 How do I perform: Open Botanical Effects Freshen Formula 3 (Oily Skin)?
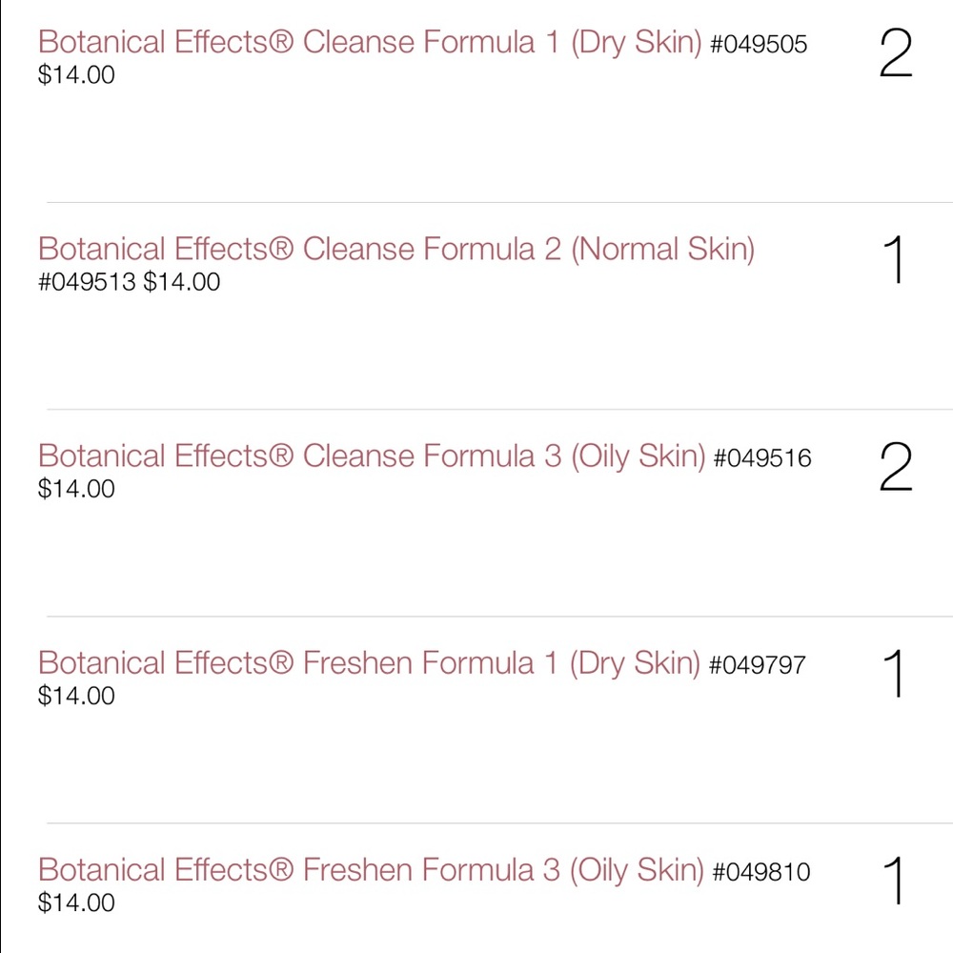coord(372,870)
